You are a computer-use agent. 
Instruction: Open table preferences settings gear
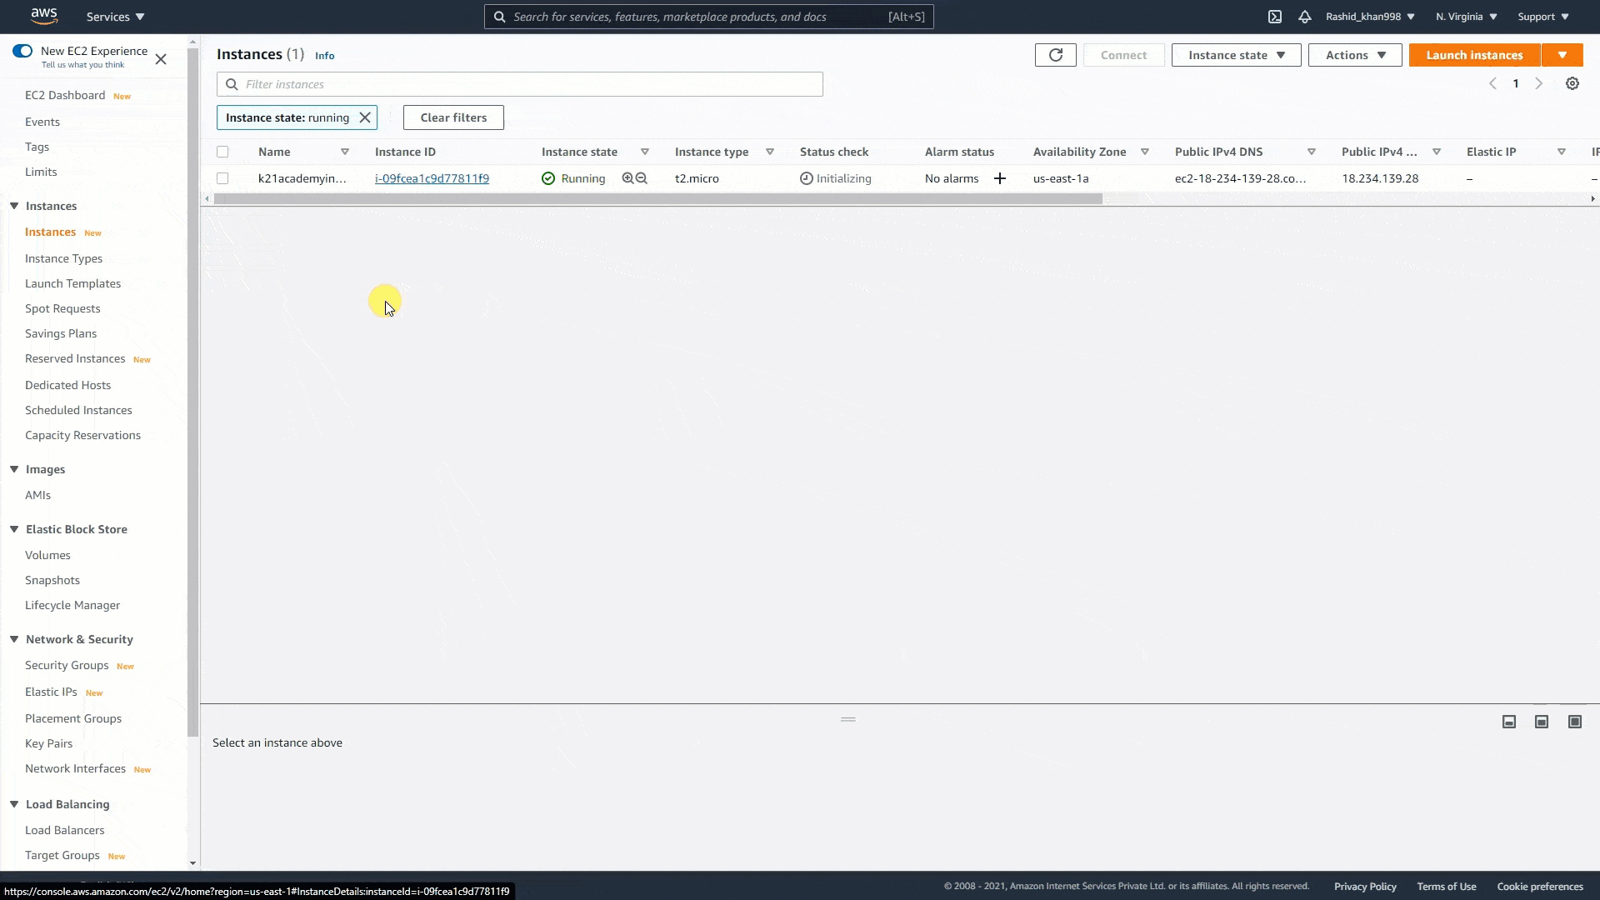(1572, 83)
